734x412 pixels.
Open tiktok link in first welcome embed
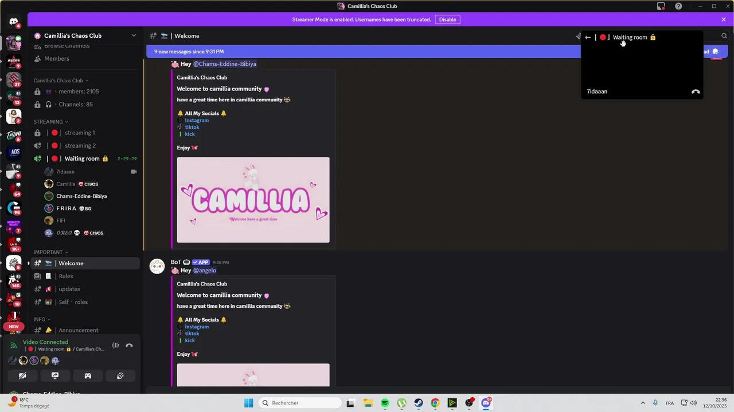[192, 127]
